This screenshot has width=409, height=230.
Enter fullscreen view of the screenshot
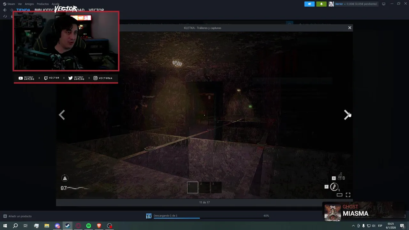pyautogui.click(x=348, y=195)
